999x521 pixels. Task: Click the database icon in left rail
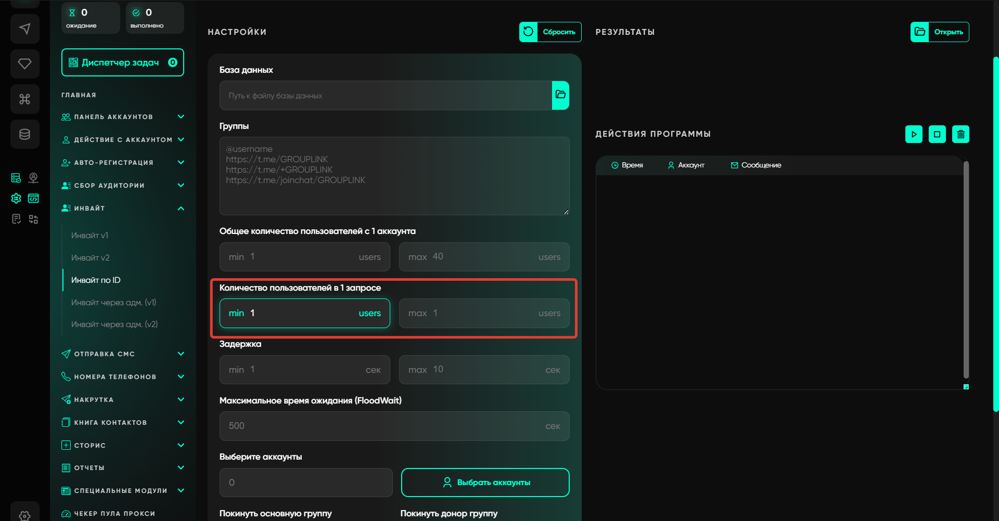(24, 134)
